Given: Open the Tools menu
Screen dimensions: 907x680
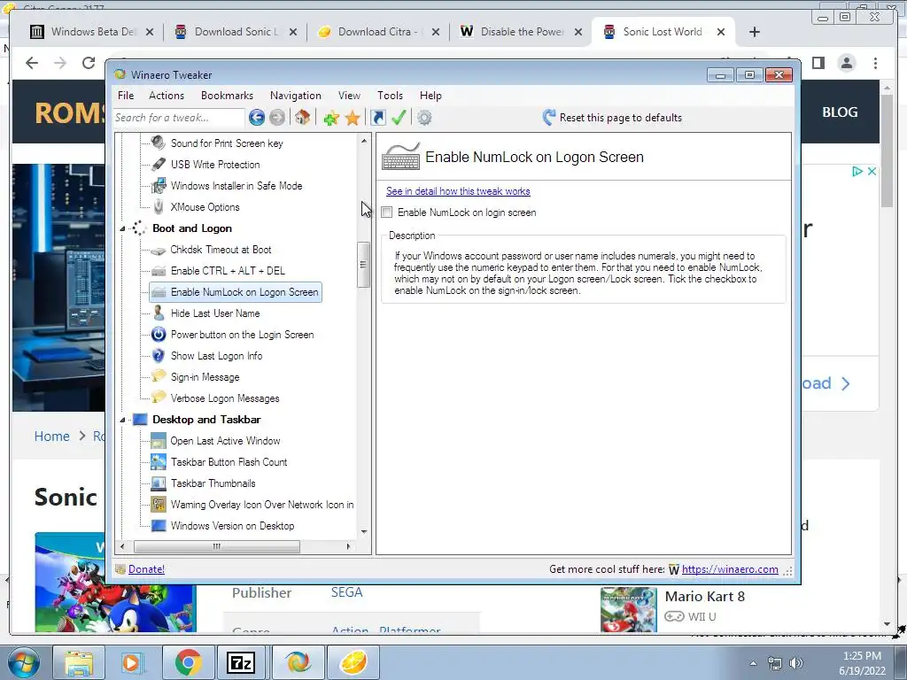Looking at the screenshot, I should pyautogui.click(x=390, y=96).
